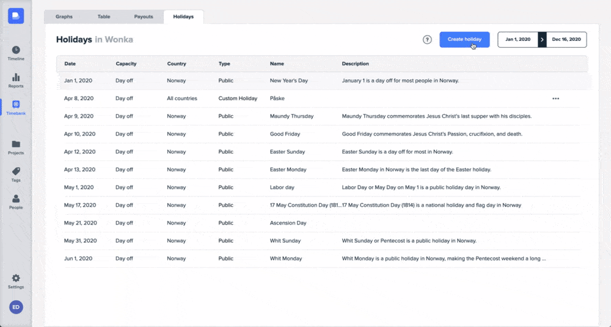Click the Date column header
Image resolution: width=611 pixels, height=327 pixels.
[x=70, y=63]
